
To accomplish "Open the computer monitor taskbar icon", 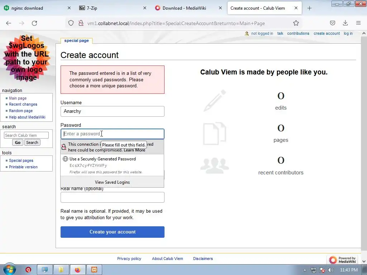I will [x=44, y=270].
